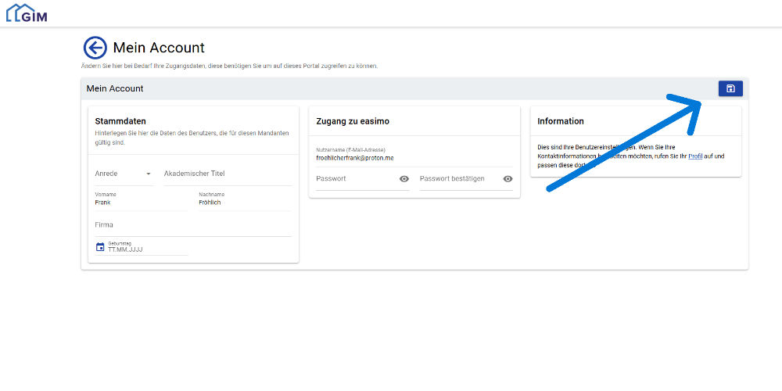Click the GIM house logo

click(26, 13)
